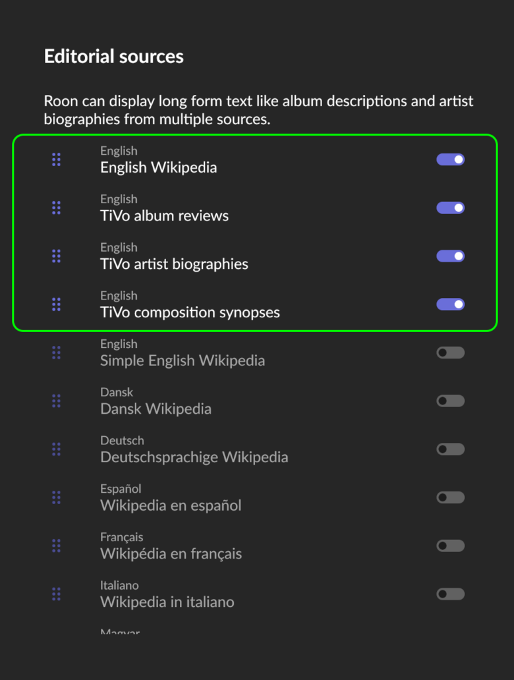The image size is (514, 680).
Task: Select the drag handle for Dansk Wikipedia
Action: pyautogui.click(x=56, y=400)
